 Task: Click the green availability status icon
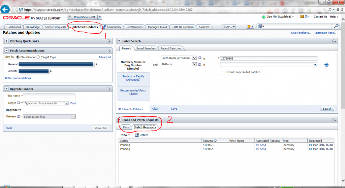(x=264, y=17)
